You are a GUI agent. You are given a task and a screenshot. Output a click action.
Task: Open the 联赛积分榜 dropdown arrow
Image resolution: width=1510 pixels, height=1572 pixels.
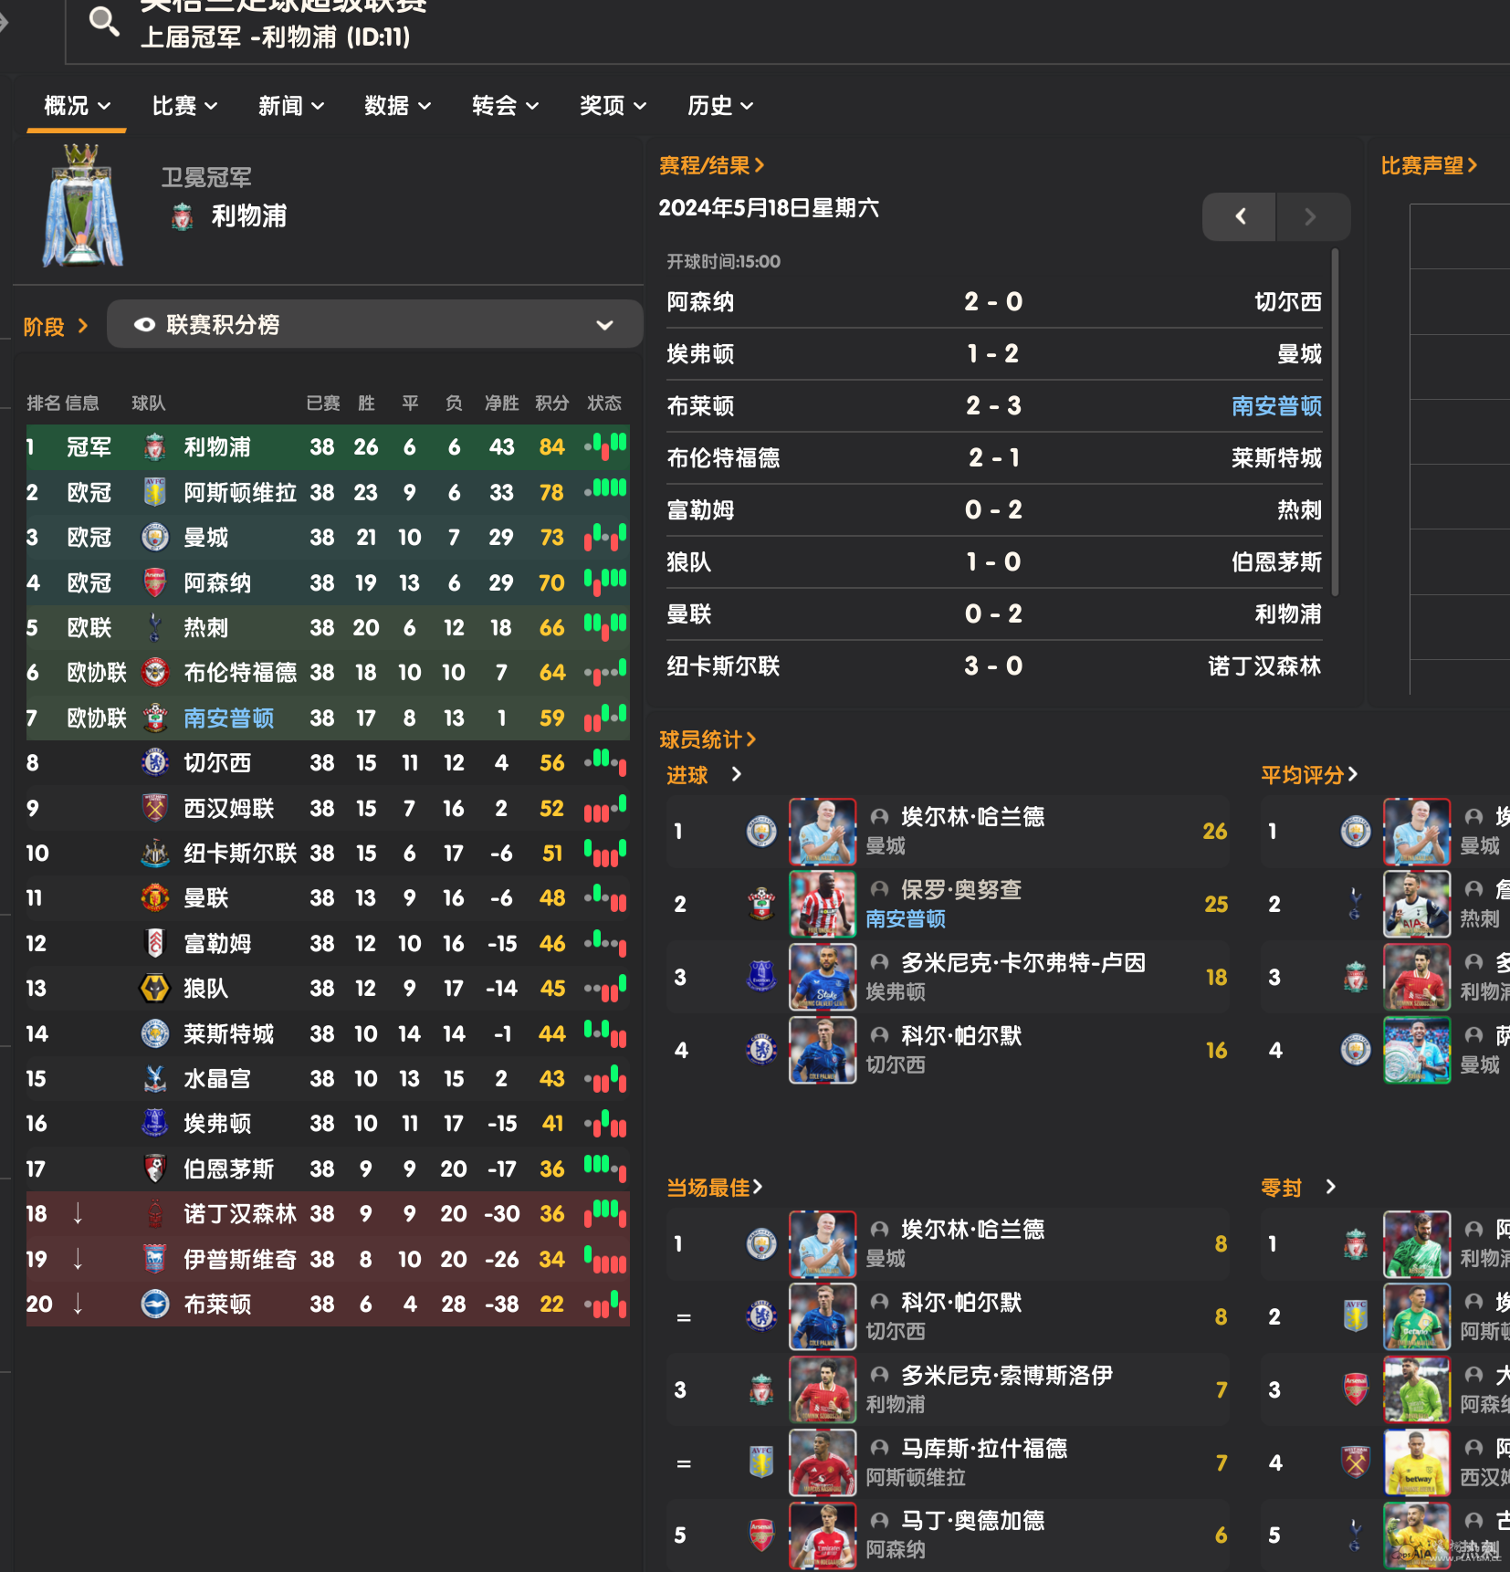(x=604, y=325)
